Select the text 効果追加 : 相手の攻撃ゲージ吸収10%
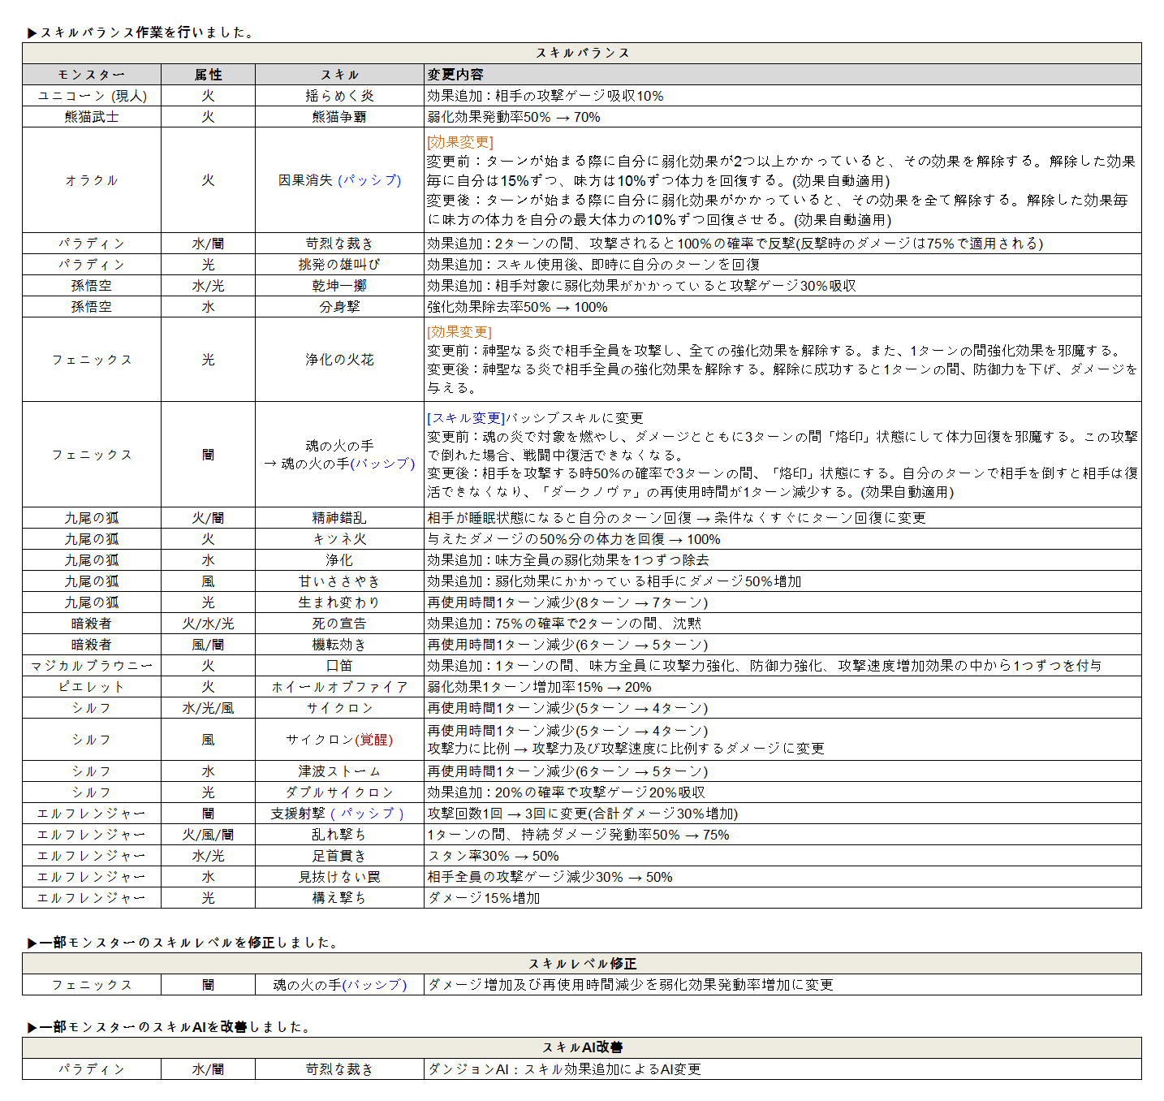The image size is (1164, 1101). pos(545,96)
